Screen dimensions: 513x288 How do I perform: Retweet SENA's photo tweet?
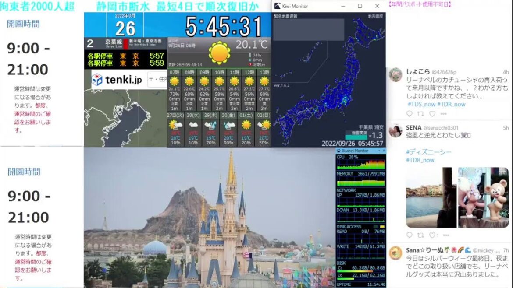pyautogui.click(x=421, y=235)
